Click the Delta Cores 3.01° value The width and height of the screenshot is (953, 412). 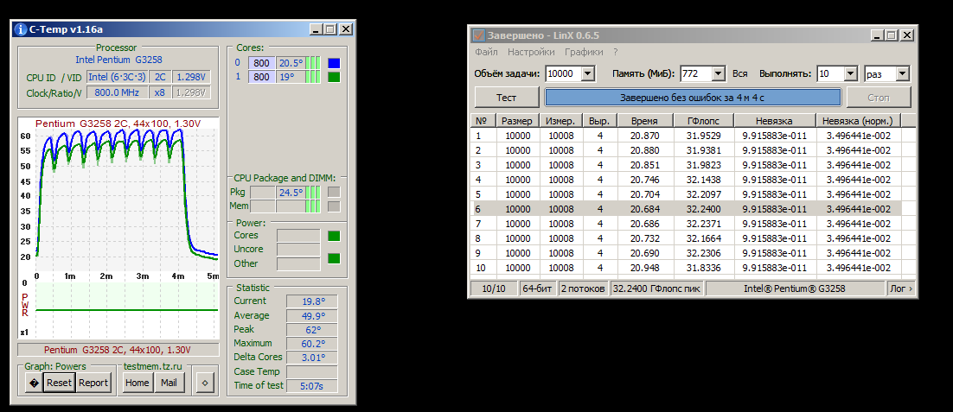click(312, 358)
